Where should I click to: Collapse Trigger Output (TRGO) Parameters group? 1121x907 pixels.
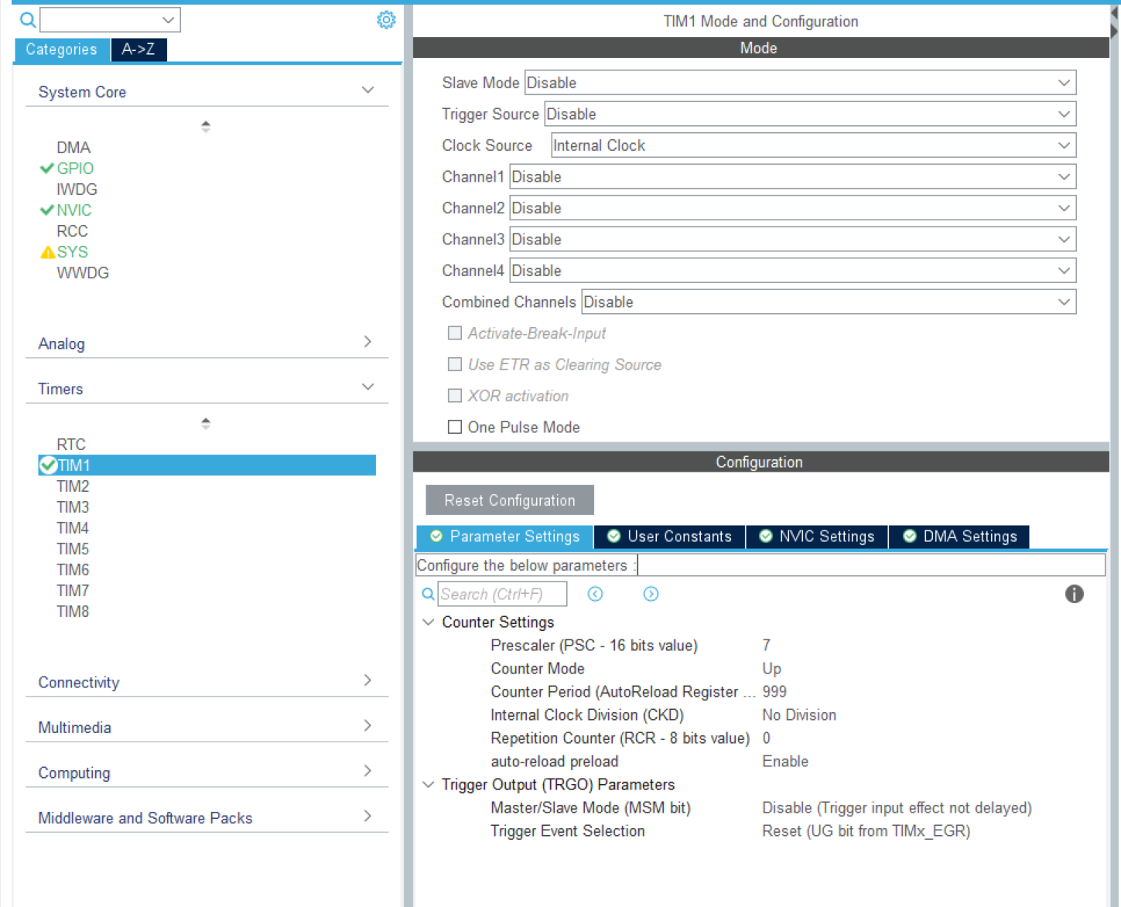pos(428,785)
